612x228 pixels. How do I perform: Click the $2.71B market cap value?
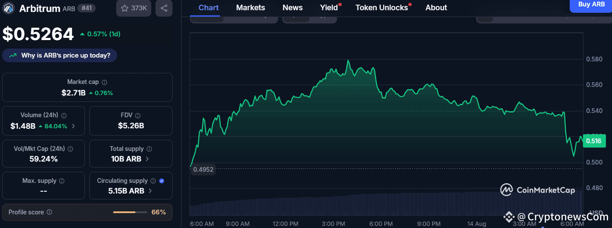point(73,92)
